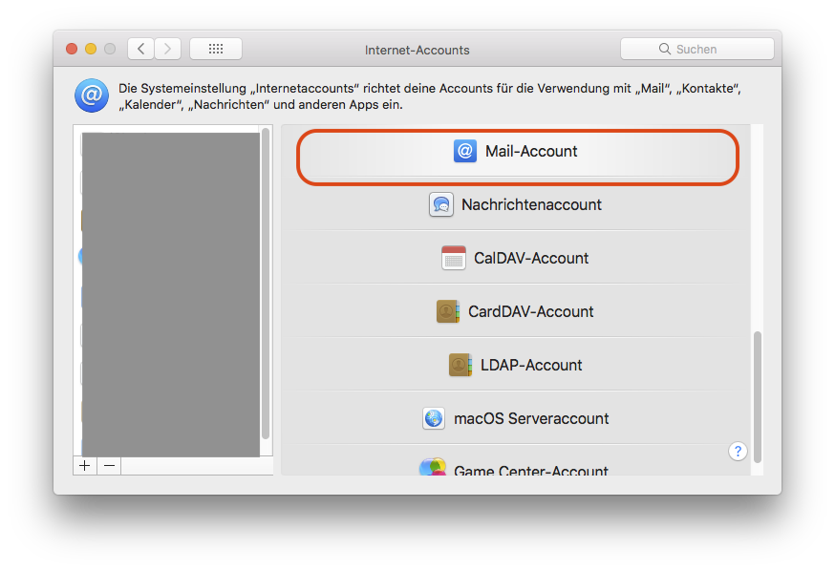This screenshot has height=571, width=835.
Task: Remove the account with the minus button
Action: [110, 465]
